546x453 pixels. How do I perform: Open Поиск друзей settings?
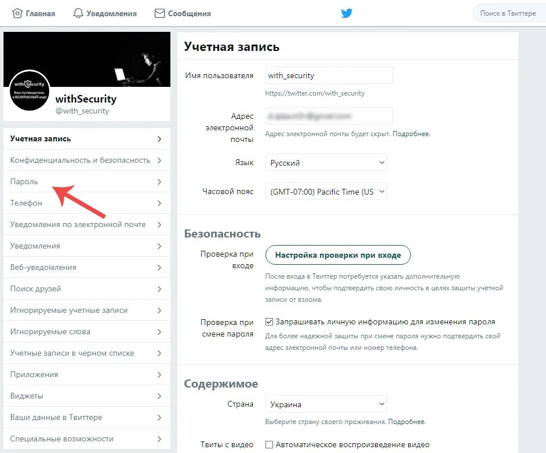[87, 289]
